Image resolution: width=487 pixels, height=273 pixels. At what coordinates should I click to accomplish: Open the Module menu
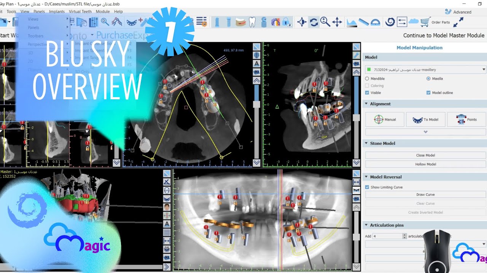click(103, 12)
